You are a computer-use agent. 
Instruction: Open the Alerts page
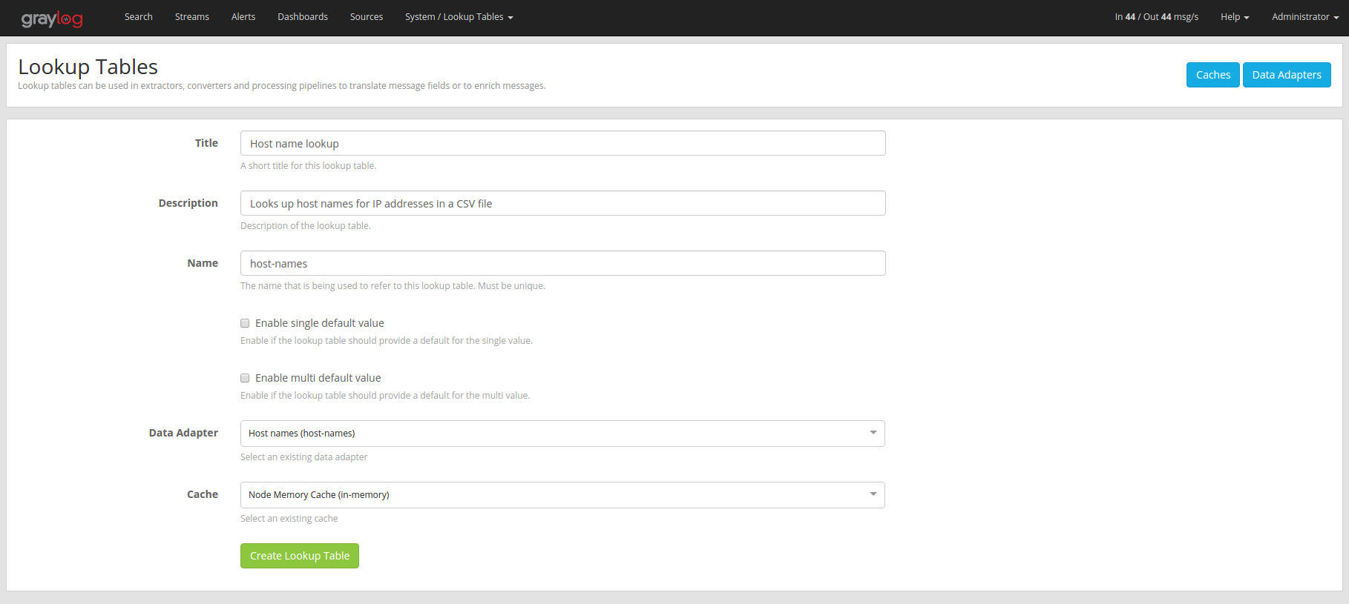[243, 17]
